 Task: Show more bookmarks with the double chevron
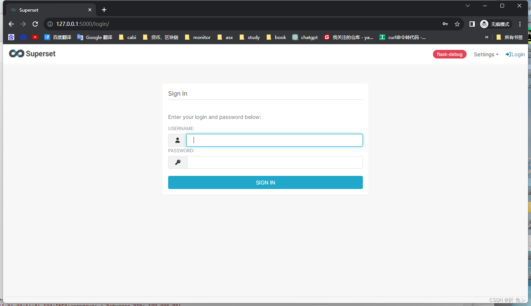tap(487, 37)
